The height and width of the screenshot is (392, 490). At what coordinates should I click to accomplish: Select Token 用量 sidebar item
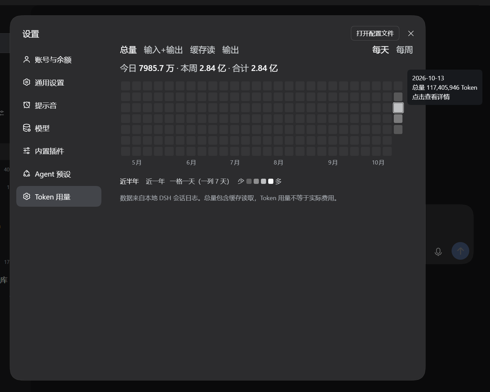pos(59,196)
